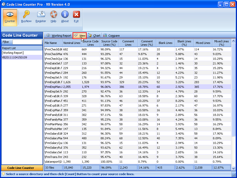This screenshot has height=178, width=237.
Task: Sort by Nominal Lines column header
Action: [72, 43]
